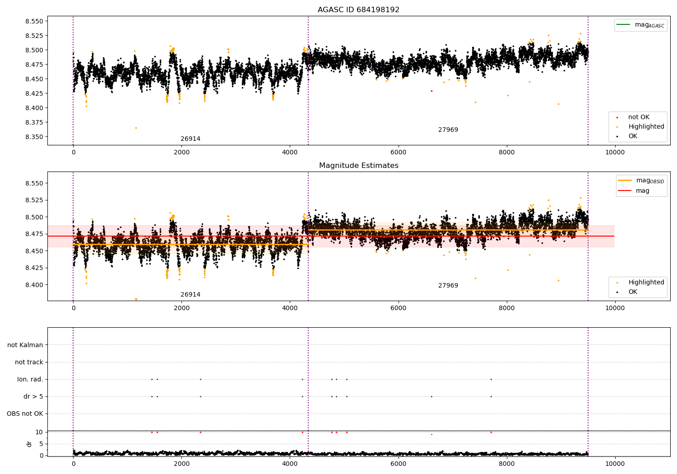
Task: Click the 'dr > 5' axis label
Action: [x=33, y=397]
